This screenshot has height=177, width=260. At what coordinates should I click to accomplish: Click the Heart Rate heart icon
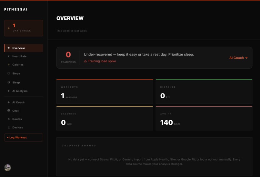pos(9,56)
